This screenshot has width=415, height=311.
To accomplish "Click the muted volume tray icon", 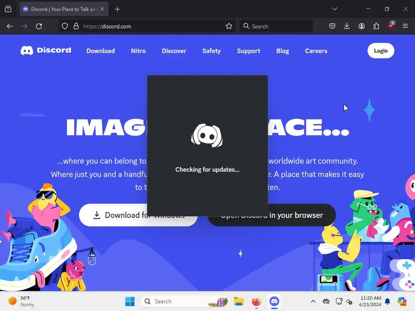I will 349,301.
